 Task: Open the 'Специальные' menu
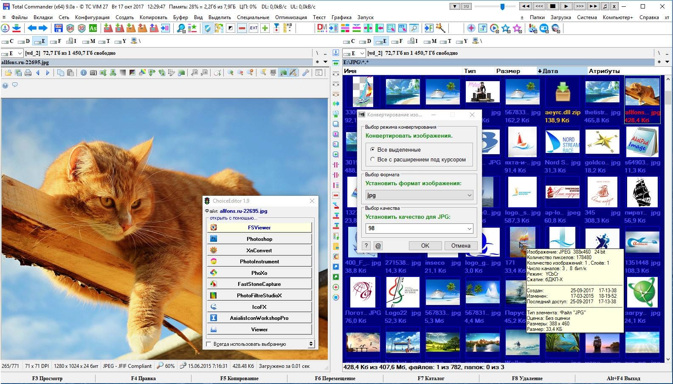pos(253,17)
